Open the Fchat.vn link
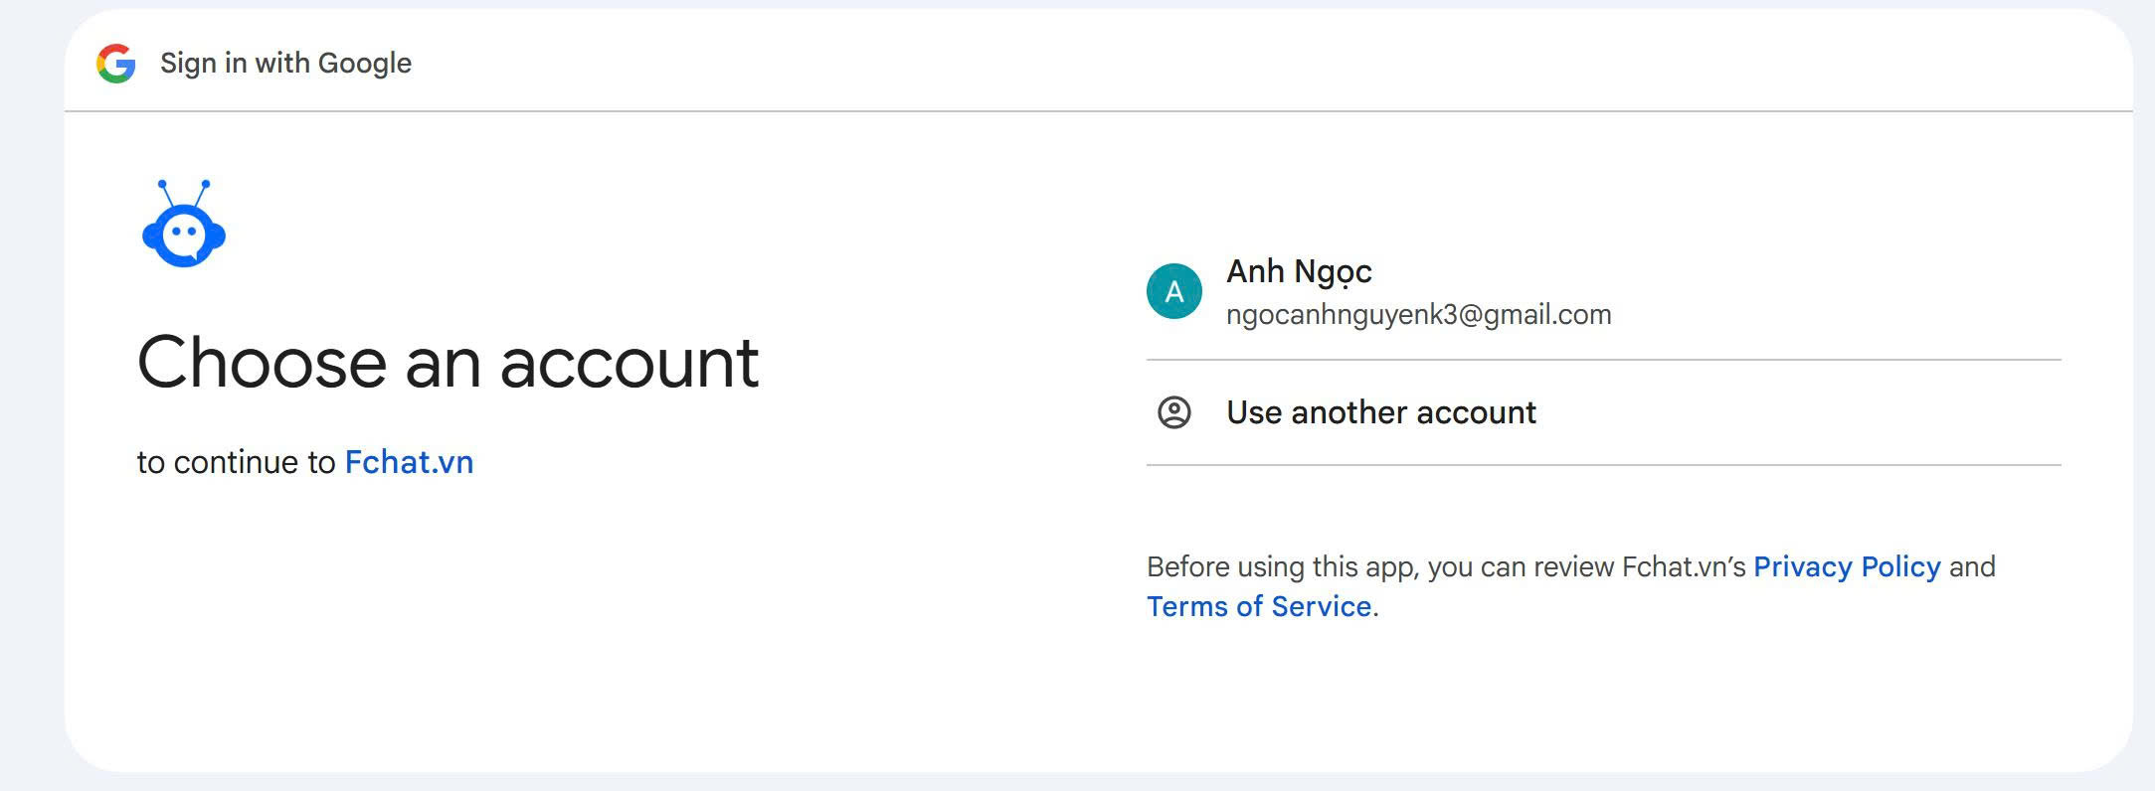 [409, 462]
